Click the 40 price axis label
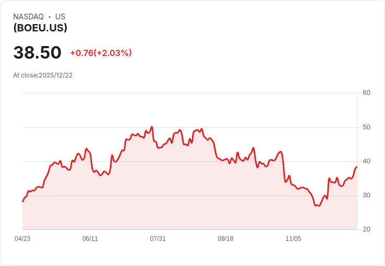The width and height of the screenshot is (385, 266). click(366, 161)
